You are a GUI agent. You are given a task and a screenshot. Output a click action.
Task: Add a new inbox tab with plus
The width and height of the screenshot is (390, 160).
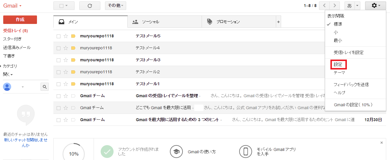pos(278,22)
